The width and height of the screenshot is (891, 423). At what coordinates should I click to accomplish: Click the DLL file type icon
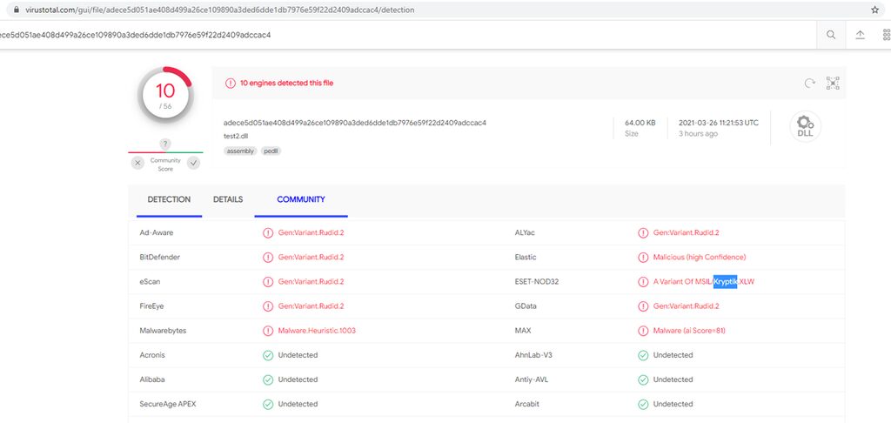(x=805, y=126)
